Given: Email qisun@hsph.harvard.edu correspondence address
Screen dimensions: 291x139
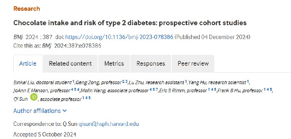Looking at the screenshot, I should [x=109, y=124].
